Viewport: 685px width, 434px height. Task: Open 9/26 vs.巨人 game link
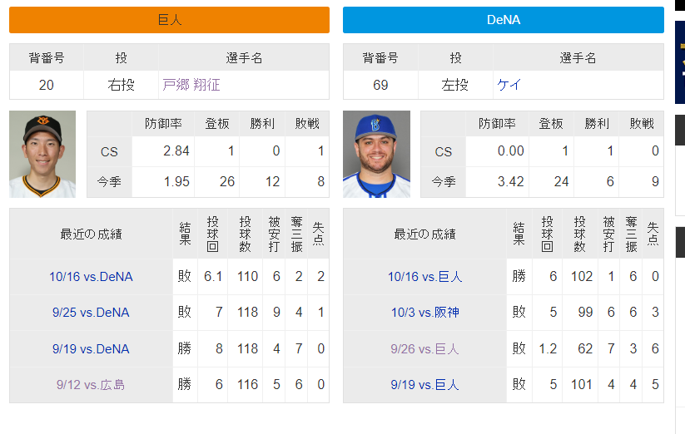(424, 349)
